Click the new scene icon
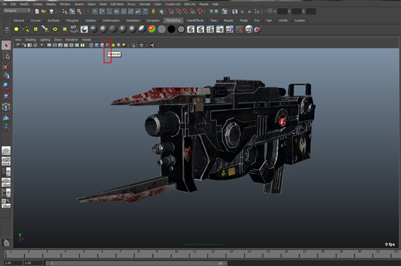401x266 pixels. pos(37,11)
